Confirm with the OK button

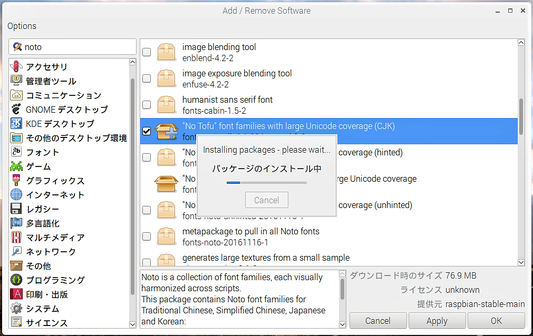point(496,321)
